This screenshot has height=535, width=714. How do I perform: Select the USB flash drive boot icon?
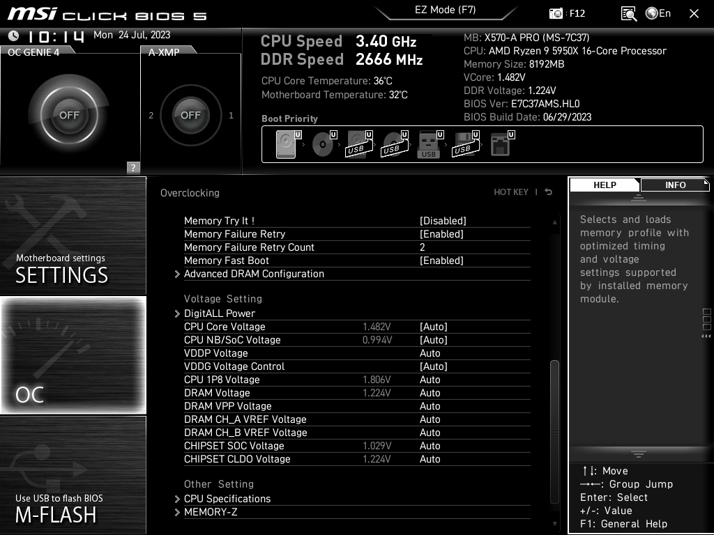pos(428,144)
